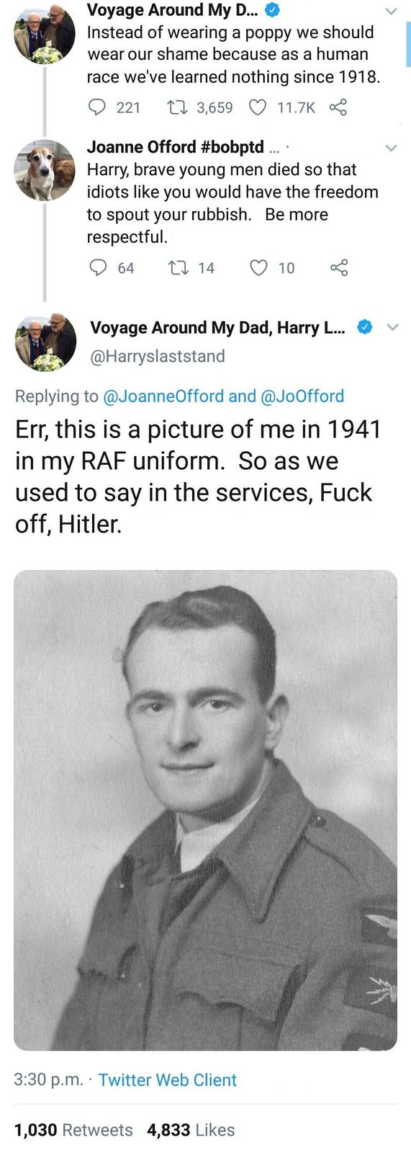Share Joanne Offord's tweet
This screenshot has height=1153, width=411.
coord(339,268)
